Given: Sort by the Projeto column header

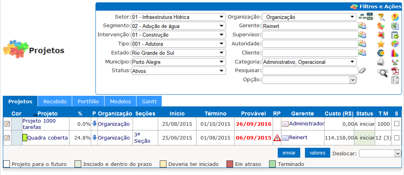Looking at the screenshot, I should [x=48, y=114].
